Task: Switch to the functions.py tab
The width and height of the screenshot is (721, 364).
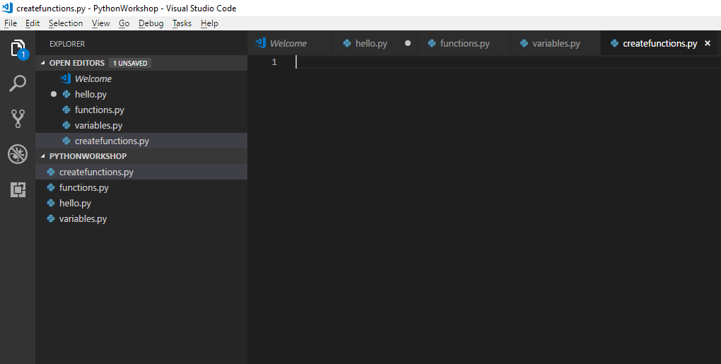Action: pos(464,43)
